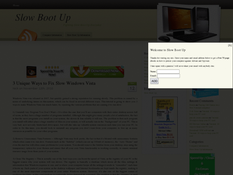This screenshot has height=175, width=233.
Task: Click the software box image in banner ad
Action: tap(31, 72)
